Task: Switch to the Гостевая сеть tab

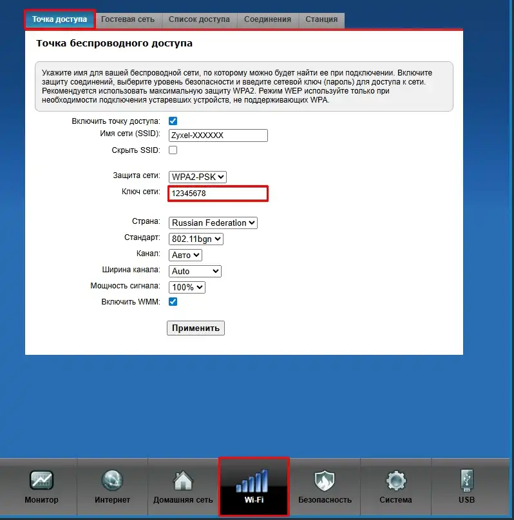Action: pos(128,19)
